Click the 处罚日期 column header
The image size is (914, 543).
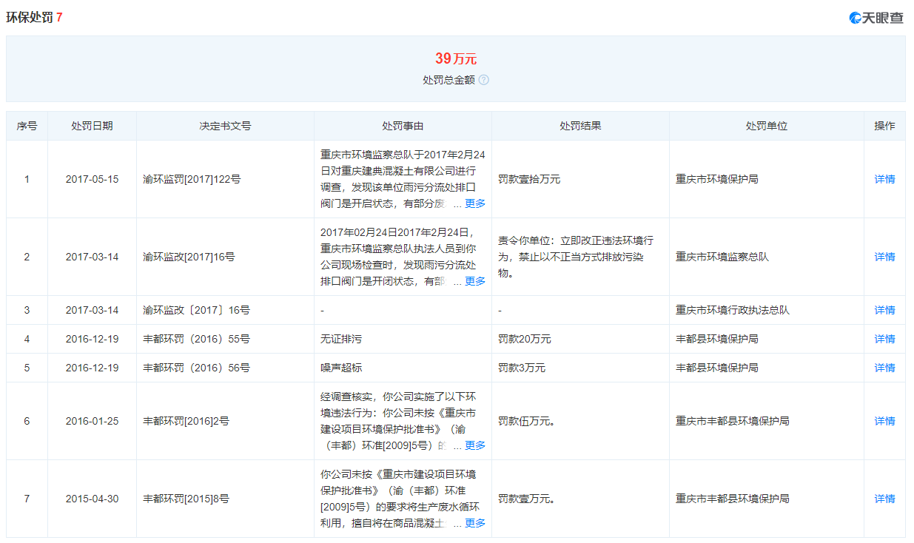point(92,126)
